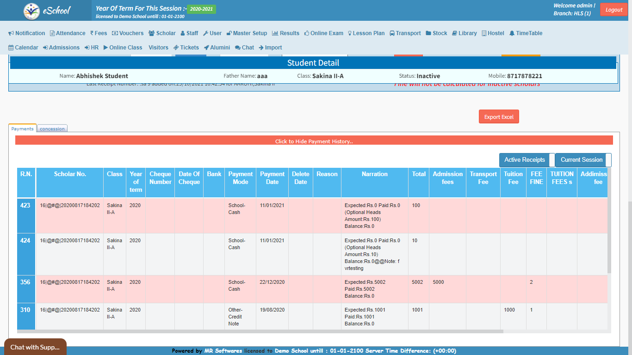Switch to the concession tab
Screen dimensions: 632x355
click(x=52, y=129)
